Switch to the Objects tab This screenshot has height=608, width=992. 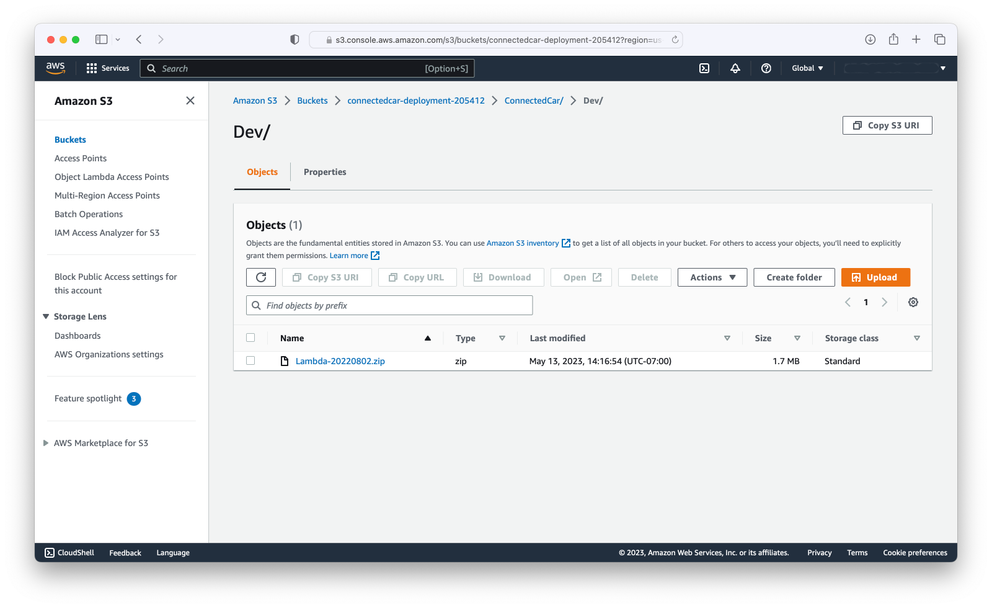[x=262, y=172]
